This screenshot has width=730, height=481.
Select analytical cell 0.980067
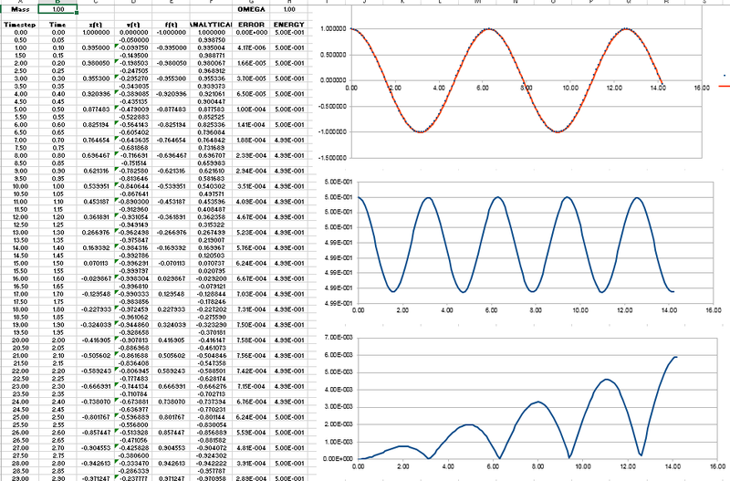click(211, 63)
